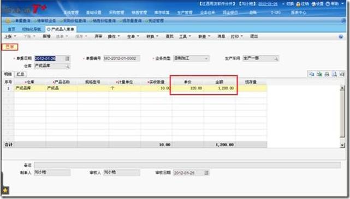Switch to the 首页 tab
Screen dimensions: 350x199
(11, 29)
